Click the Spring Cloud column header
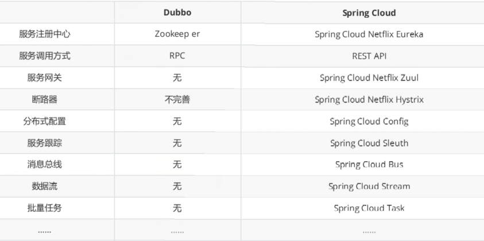Viewport: 484px width, 241px height. [369, 13]
